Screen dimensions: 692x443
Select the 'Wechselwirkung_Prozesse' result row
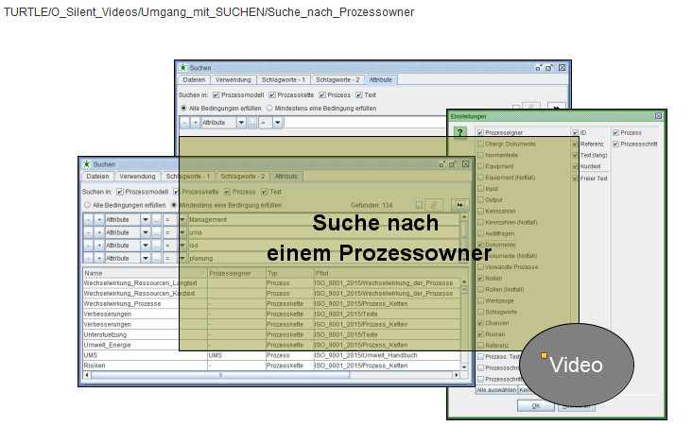[x=271, y=304]
